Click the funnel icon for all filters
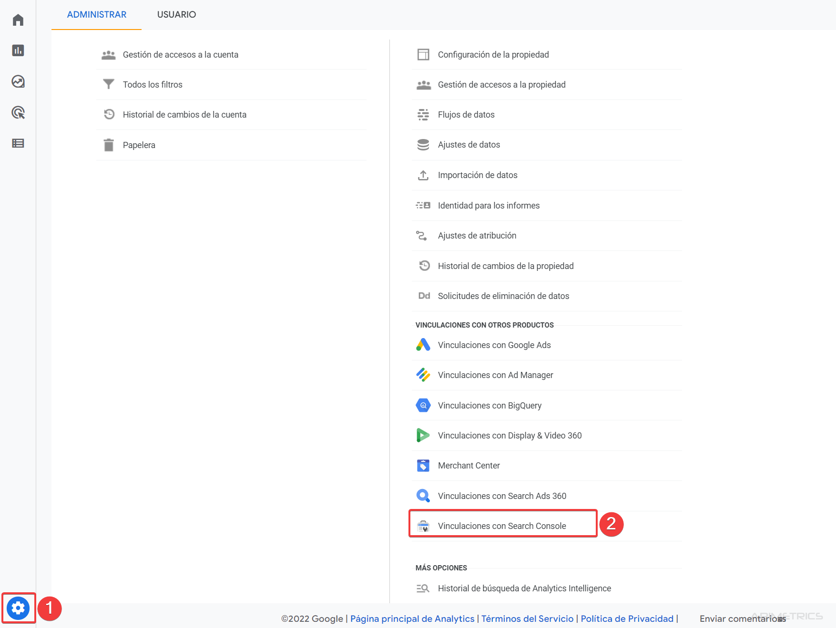The image size is (836, 628). [x=109, y=84]
